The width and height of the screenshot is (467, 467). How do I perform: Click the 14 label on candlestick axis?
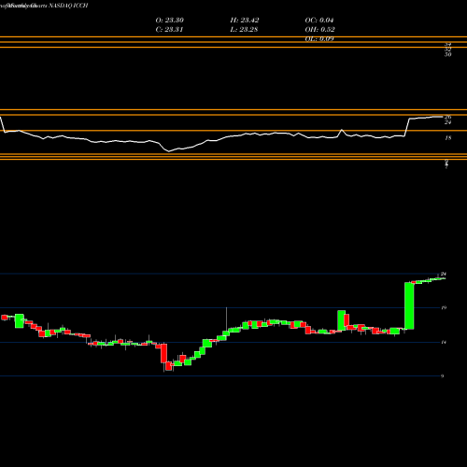tap(444, 343)
